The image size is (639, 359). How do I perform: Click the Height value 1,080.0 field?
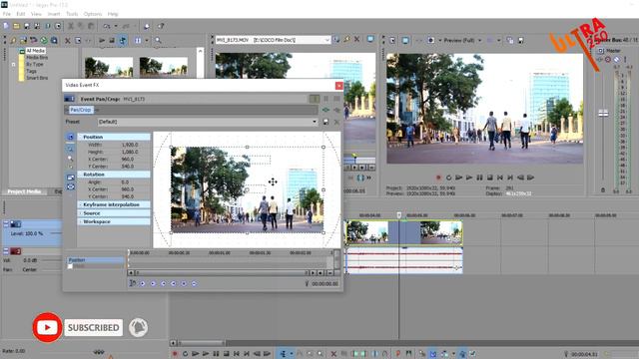130,152
